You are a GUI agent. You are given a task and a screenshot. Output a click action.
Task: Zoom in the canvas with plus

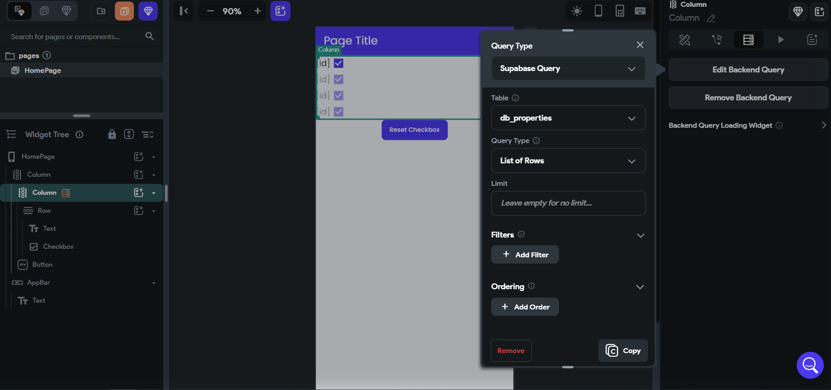257,11
